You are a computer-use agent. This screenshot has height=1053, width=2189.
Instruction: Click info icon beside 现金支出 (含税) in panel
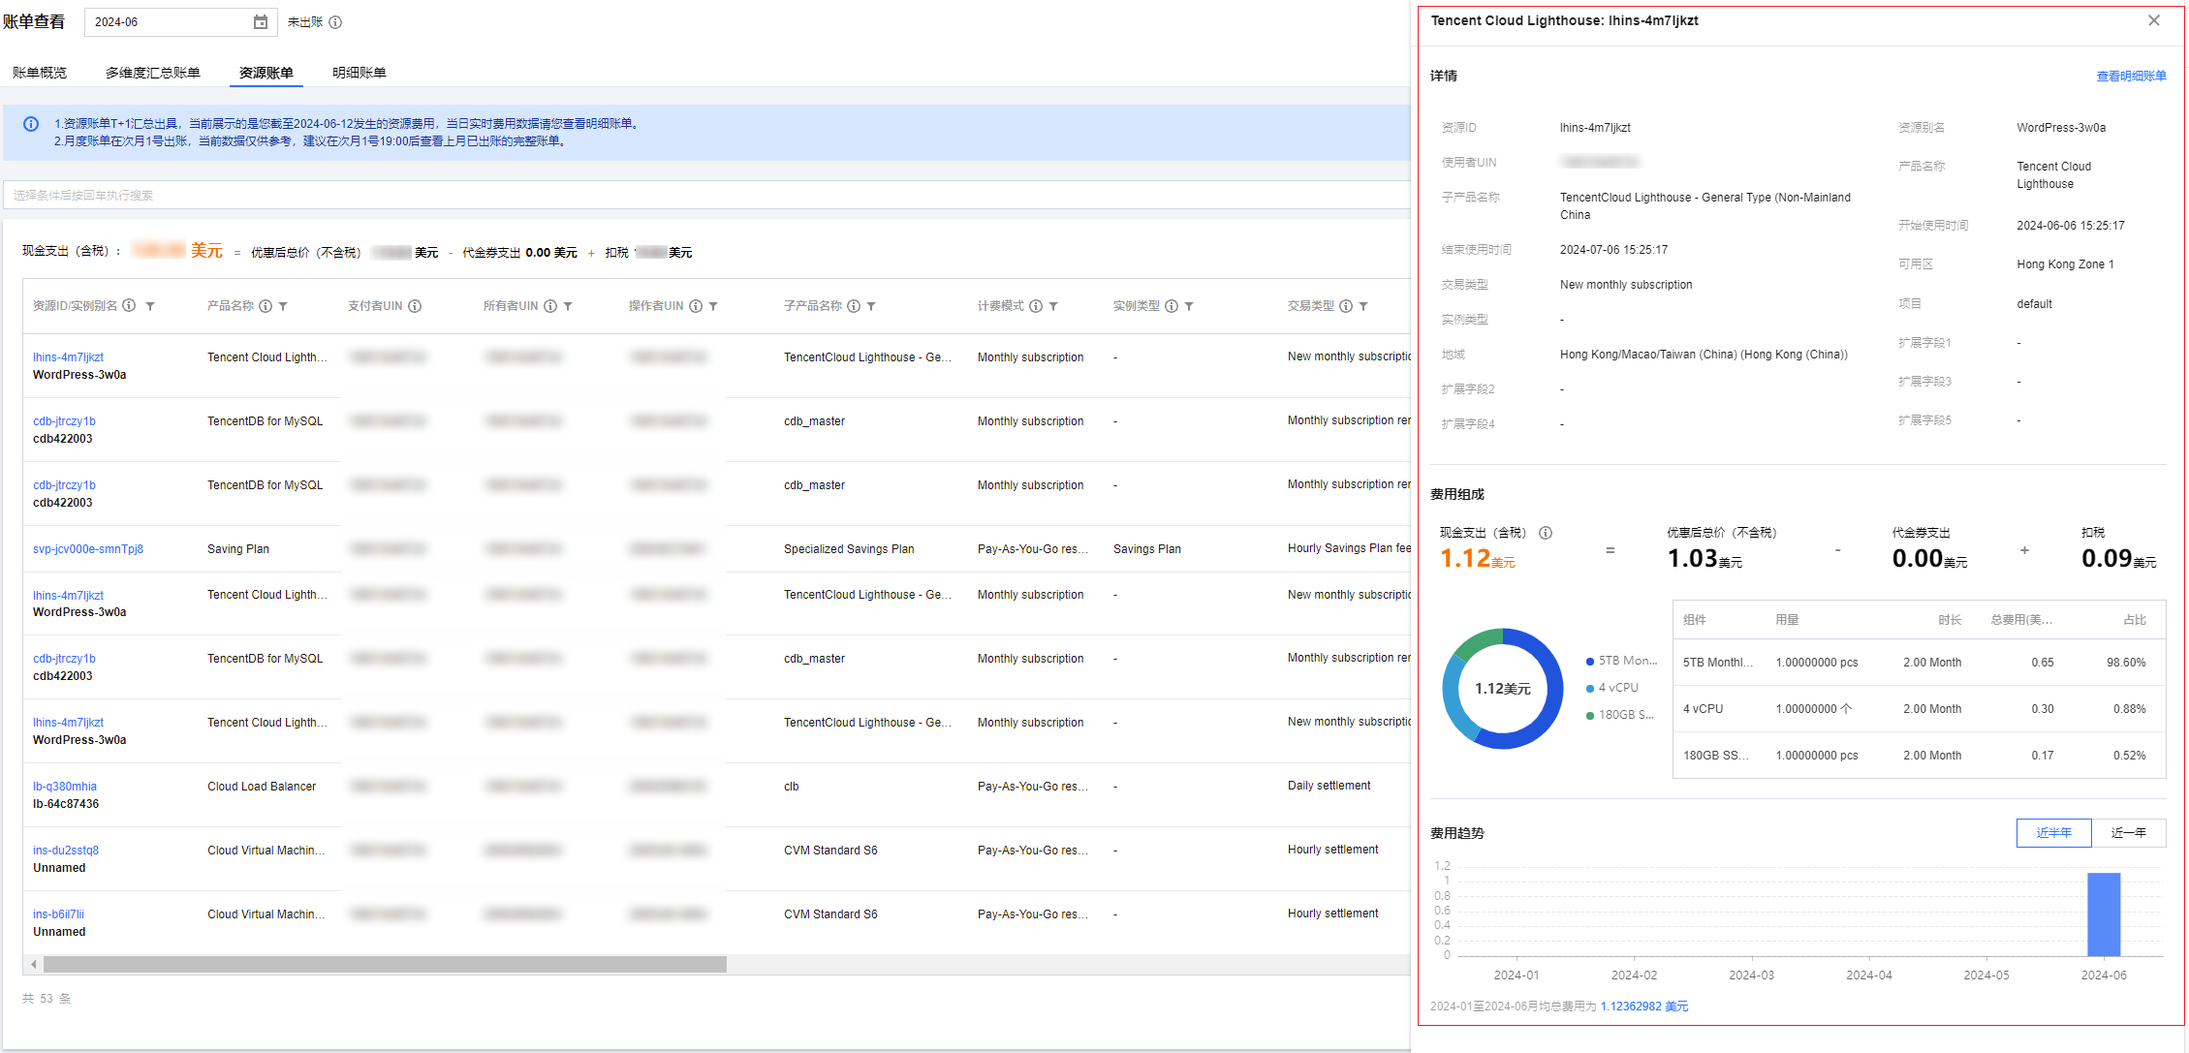pyautogui.click(x=1546, y=533)
